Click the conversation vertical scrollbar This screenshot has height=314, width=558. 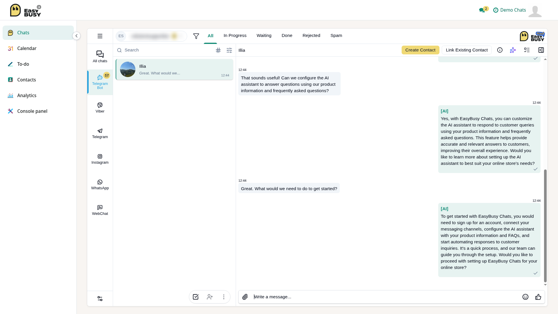point(545,226)
